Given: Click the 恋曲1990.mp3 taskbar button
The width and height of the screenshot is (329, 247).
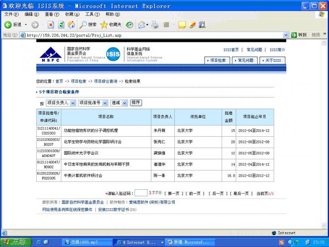Looking at the screenshot, I should [87, 242].
